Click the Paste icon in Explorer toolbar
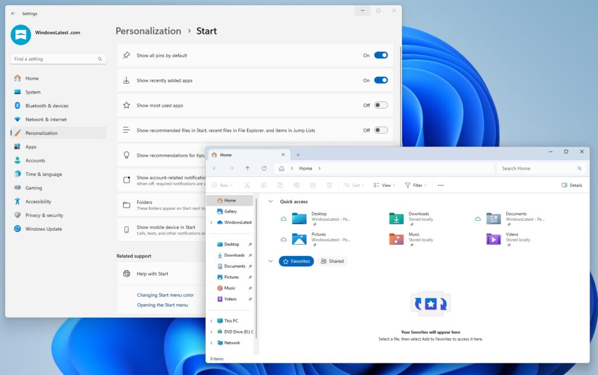 point(280,185)
